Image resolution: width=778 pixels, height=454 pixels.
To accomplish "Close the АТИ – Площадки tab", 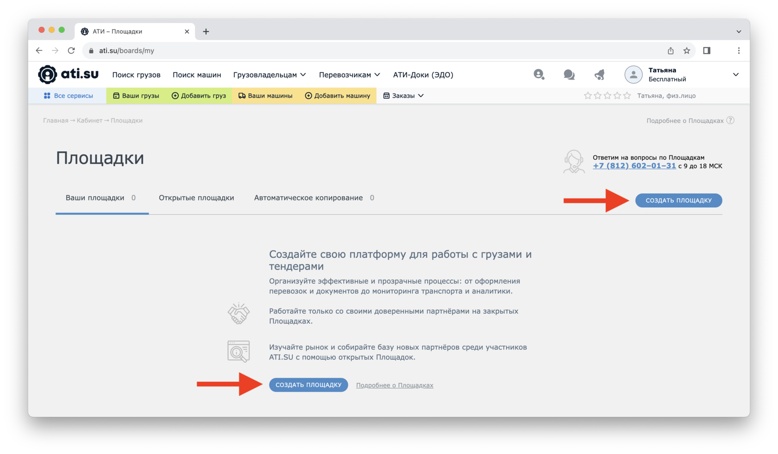I will [x=187, y=31].
